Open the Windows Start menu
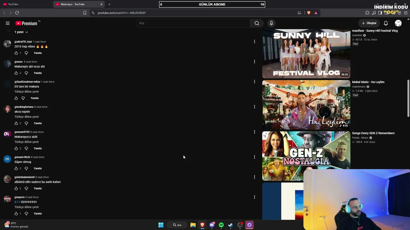This screenshot has width=410, height=230. (x=161, y=225)
